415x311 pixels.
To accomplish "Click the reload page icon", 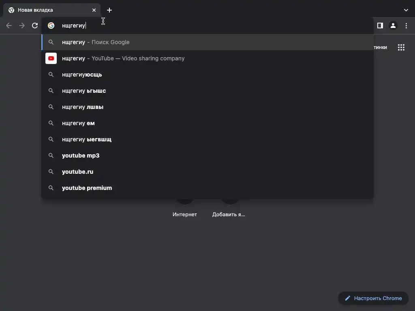I will (35, 26).
